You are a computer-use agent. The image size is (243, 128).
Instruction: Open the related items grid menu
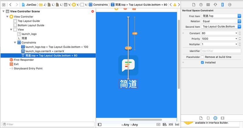click(4, 5)
